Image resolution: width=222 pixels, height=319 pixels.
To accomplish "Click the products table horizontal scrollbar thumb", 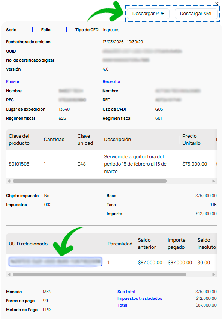I will click(90, 181).
